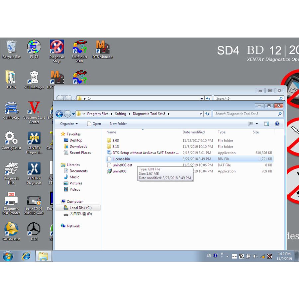
Task: Sort files by the Date modified column
Action: point(194,132)
